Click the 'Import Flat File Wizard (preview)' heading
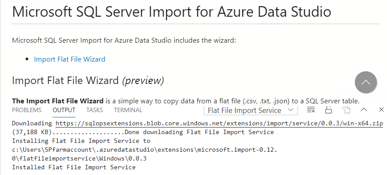Viewport: 387px width, 175px height. pos(88,80)
